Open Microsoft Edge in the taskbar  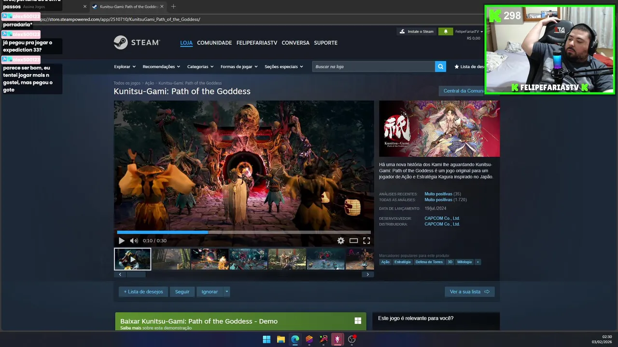(x=295, y=339)
